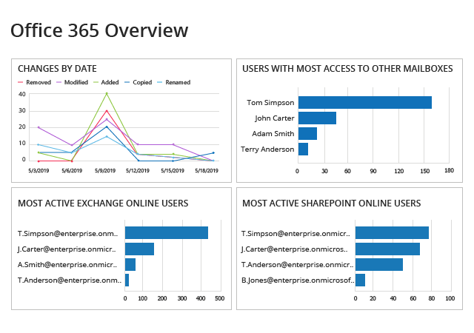
Task: Click the Tom Simpson label
Action: (270, 102)
